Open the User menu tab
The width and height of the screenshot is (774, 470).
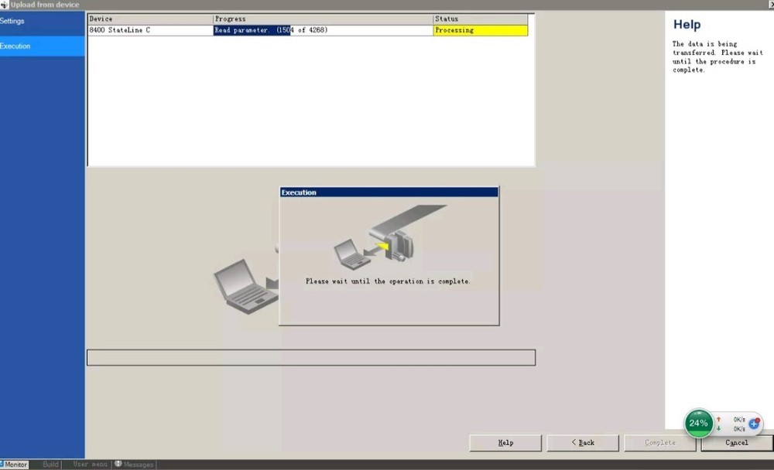point(91,465)
